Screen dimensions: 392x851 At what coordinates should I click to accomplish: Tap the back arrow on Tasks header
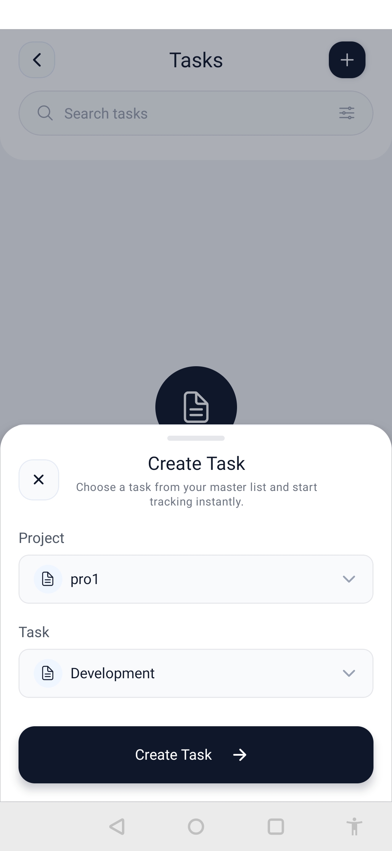click(37, 60)
